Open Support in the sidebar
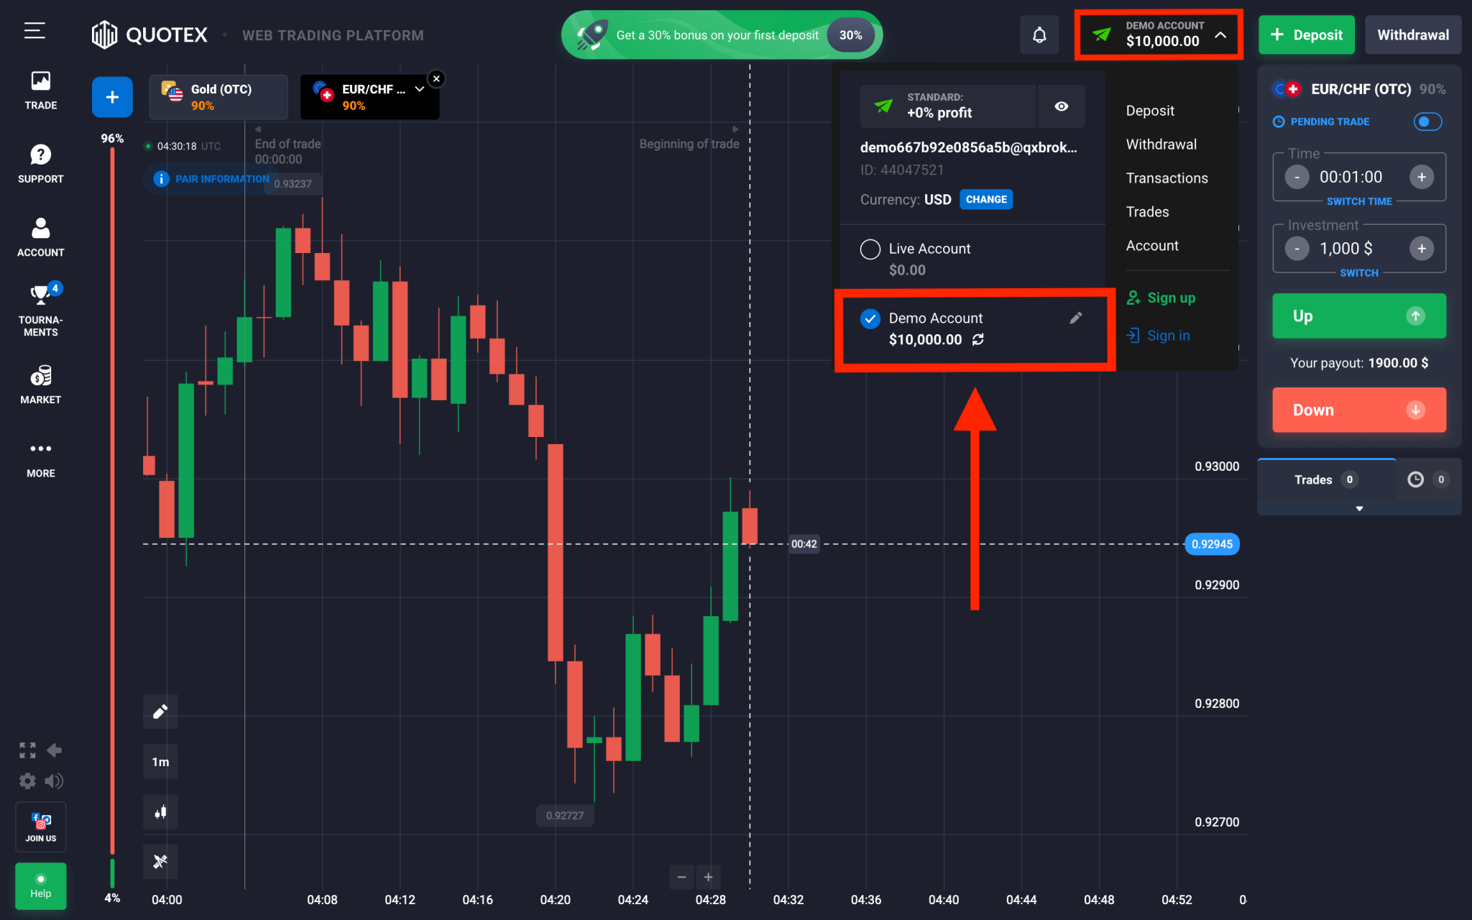Screen dimensions: 1472x920 coord(40,164)
